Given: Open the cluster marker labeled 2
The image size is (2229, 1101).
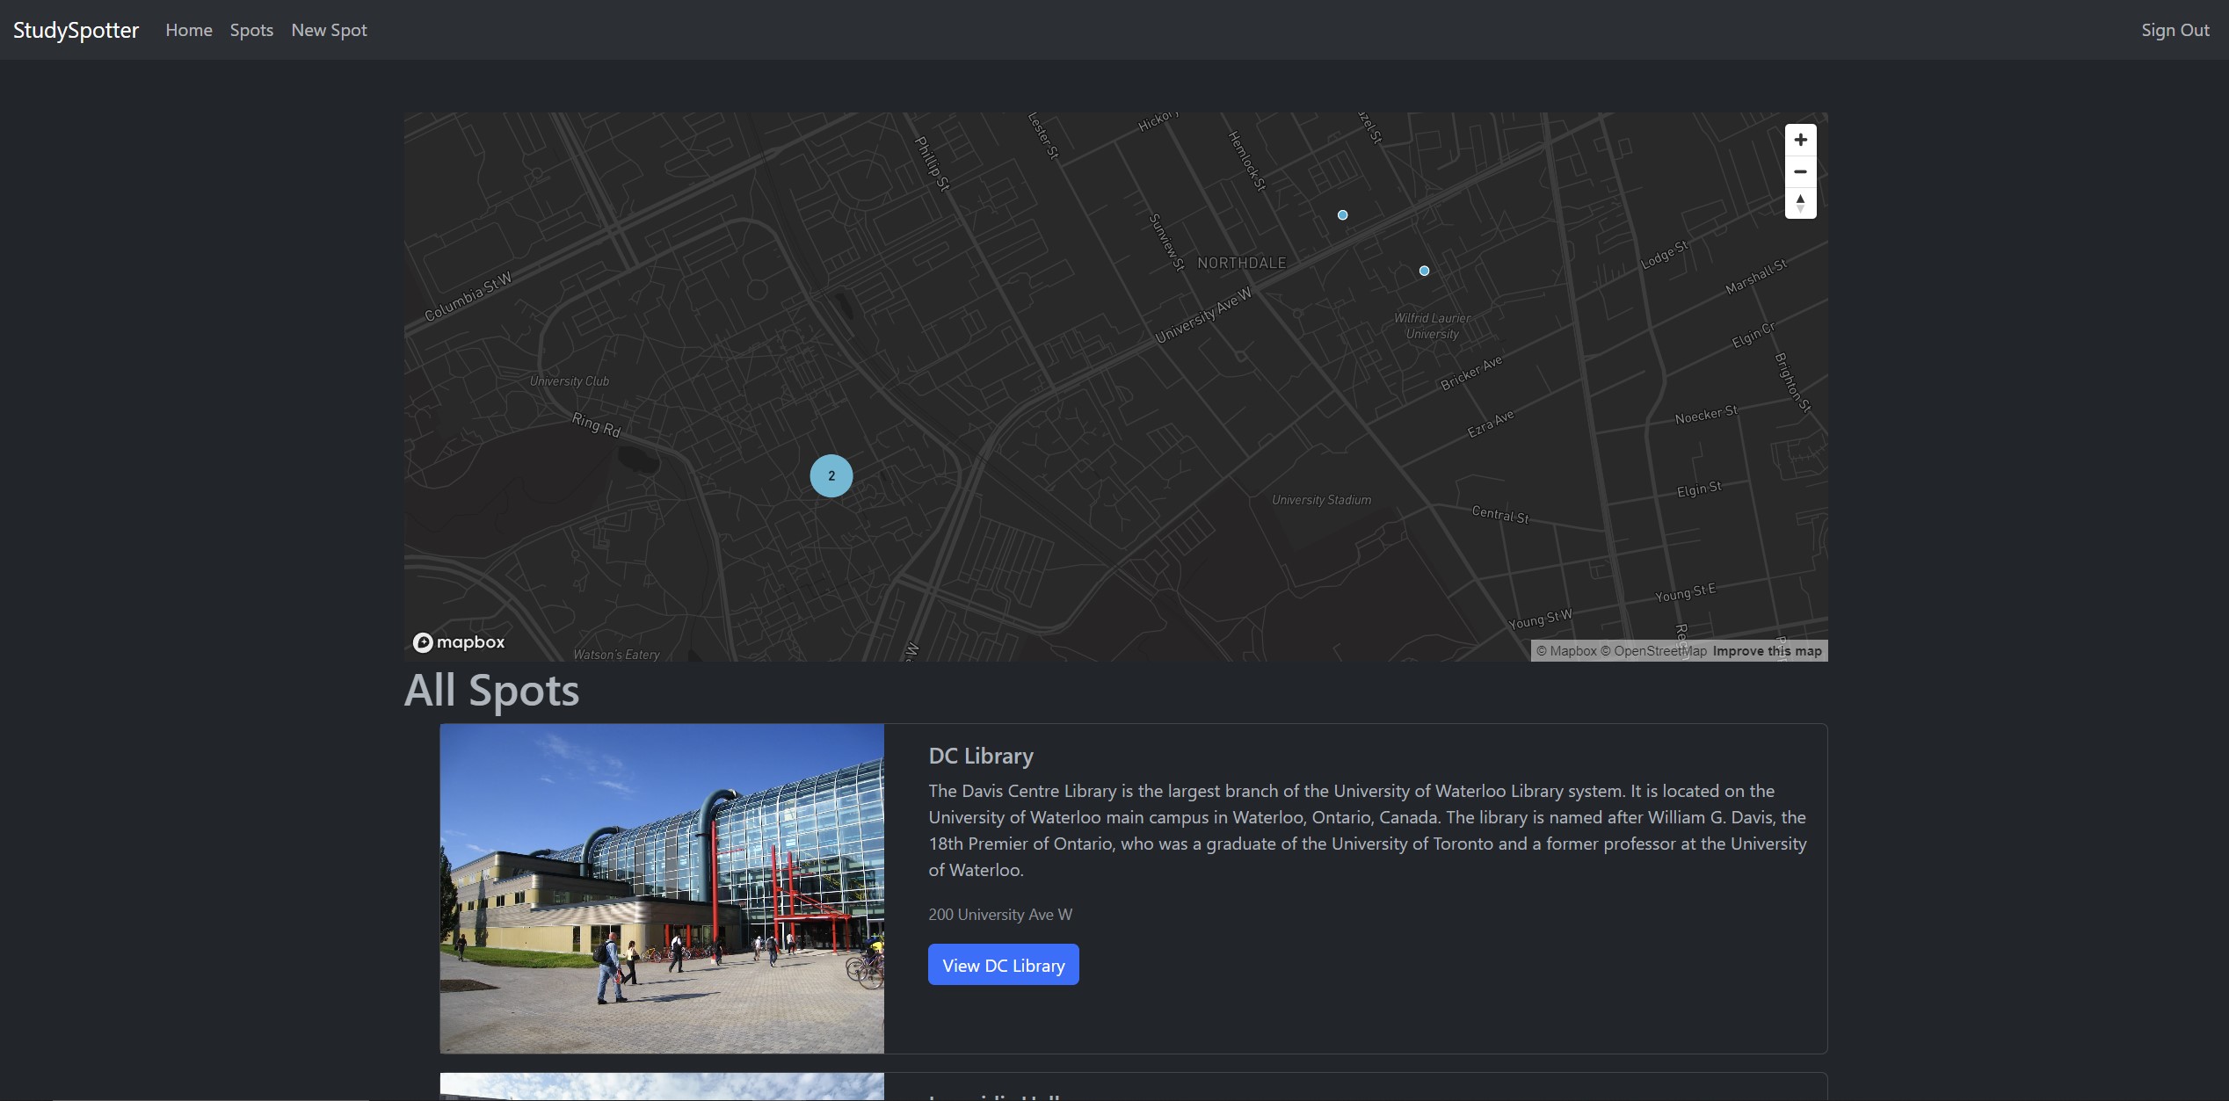Looking at the screenshot, I should (x=831, y=475).
